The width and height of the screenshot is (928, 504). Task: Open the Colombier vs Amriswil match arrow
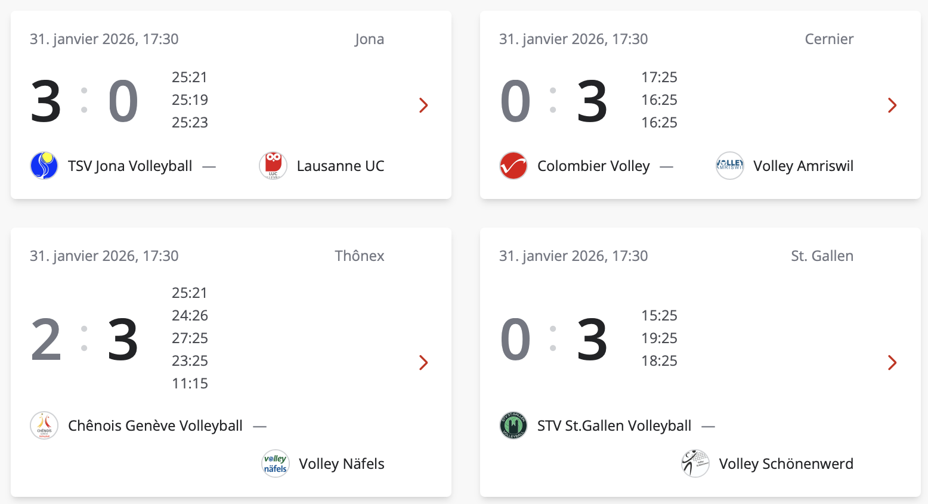coord(892,105)
